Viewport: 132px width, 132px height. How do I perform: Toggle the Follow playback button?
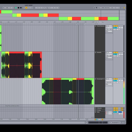coord(4,8)
